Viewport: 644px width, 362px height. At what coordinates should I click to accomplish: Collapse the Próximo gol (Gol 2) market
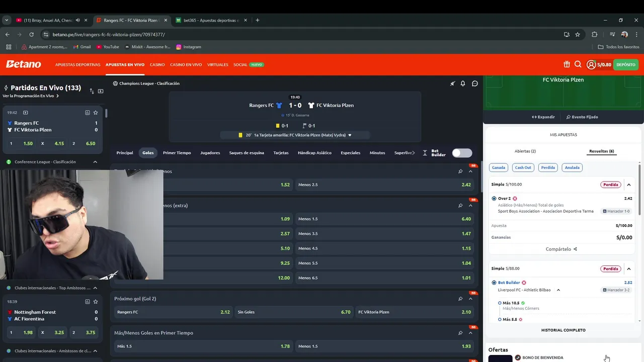tap(470, 299)
